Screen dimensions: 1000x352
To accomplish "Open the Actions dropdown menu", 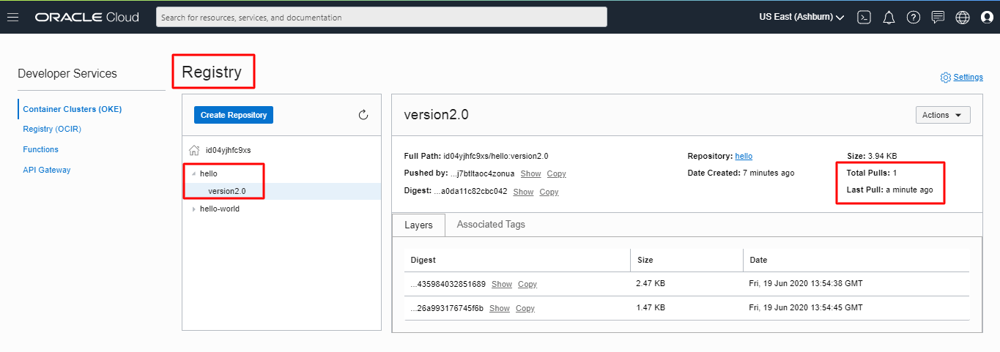I will (942, 115).
